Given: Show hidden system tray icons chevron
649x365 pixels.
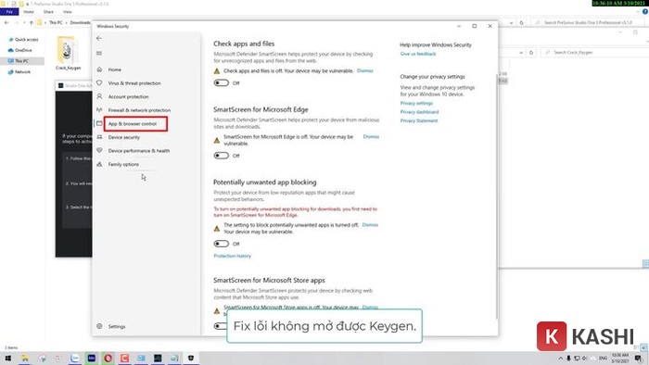Looking at the screenshot, I should (x=560, y=358).
